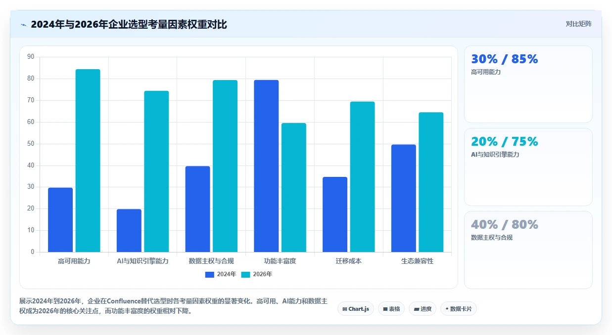Click the 对比矩阵 label in header
The height and width of the screenshot is (335, 612).
tap(579, 24)
